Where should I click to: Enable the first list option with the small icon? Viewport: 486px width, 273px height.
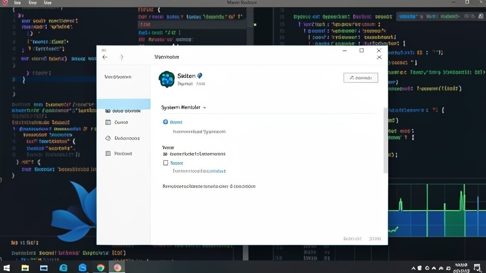coord(165,154)
